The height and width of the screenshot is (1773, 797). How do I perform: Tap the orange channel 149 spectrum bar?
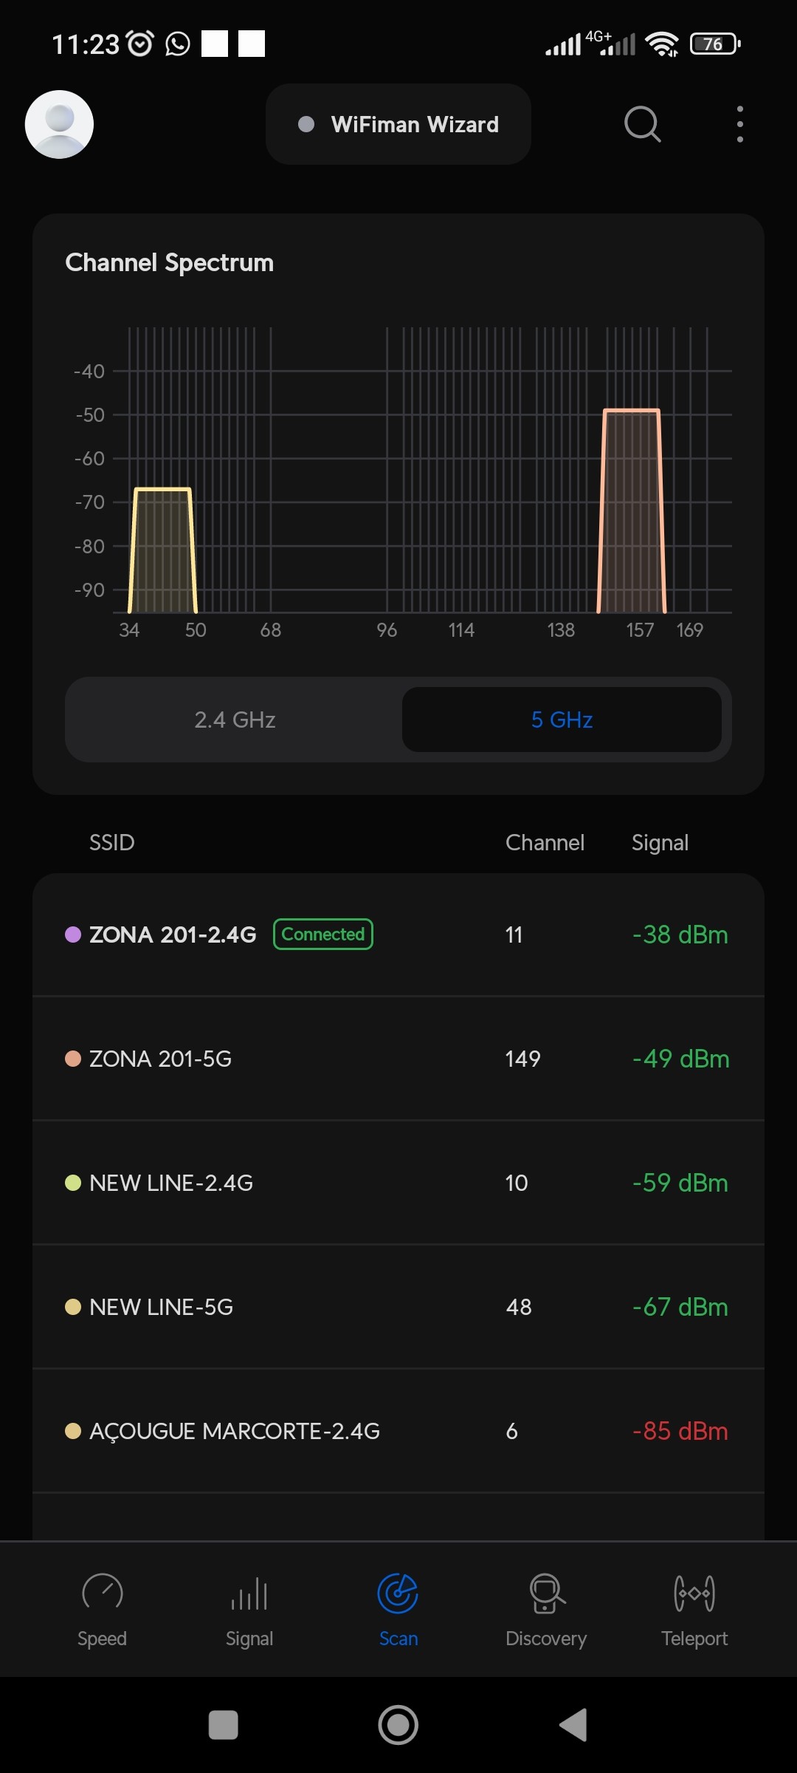[x=631, y=510]
